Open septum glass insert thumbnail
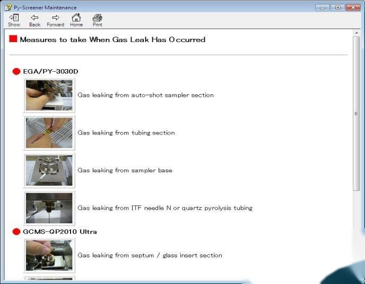 click(x=49, y=255)
